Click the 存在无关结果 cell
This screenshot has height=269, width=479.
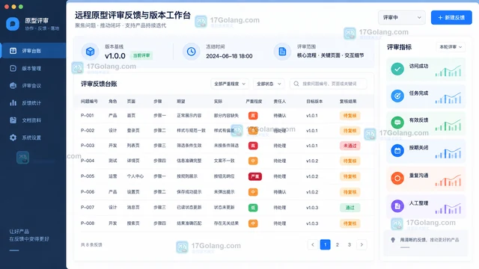pos(226,223)
